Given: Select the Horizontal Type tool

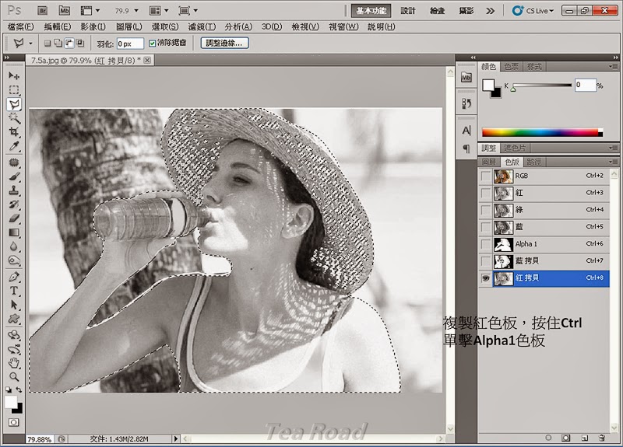Looking at the screenshot, I should [14, 291].
